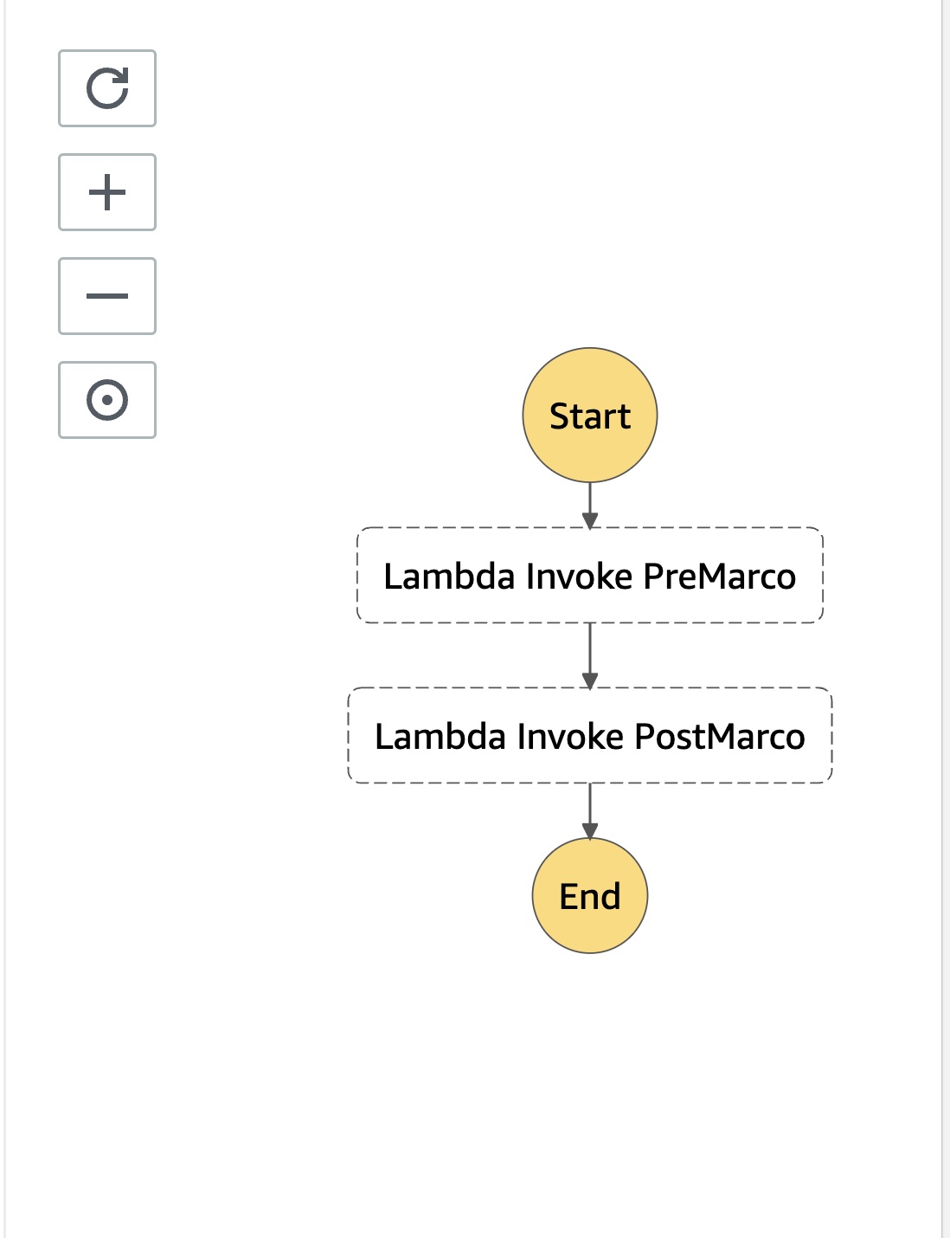The height and width of the screenshot is (1238, 950).
Task: Click the Lambda Invoke PostMarco step
Action: pyautogui.click(x=589, y=736)
